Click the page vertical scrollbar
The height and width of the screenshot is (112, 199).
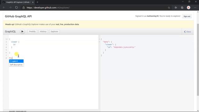click(198, 60)
